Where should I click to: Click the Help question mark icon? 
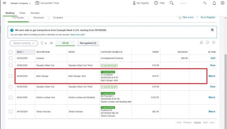[156, 3]
